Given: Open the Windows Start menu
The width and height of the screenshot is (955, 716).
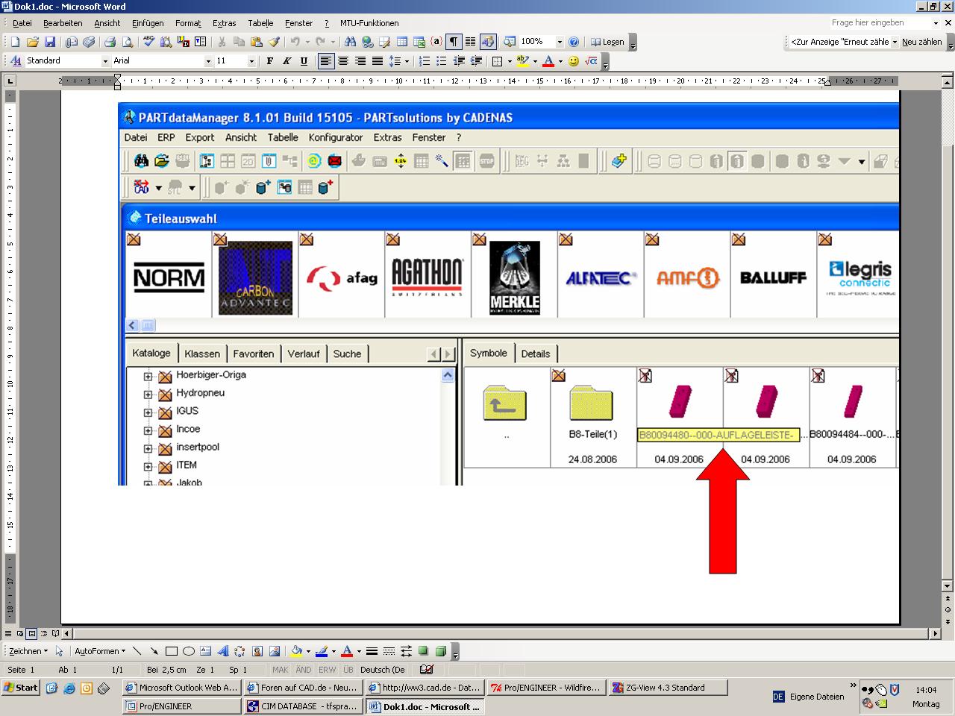Looking at the screenshot, I should pos(21,688).
